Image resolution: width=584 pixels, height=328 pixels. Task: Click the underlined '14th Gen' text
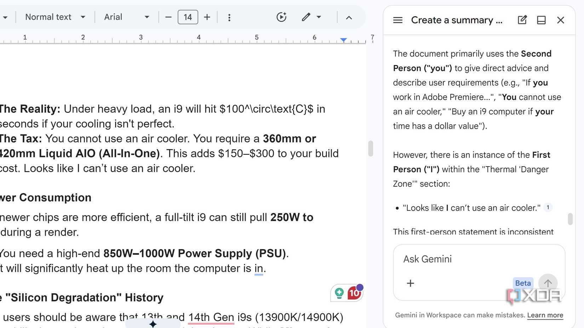pos(211,317)
